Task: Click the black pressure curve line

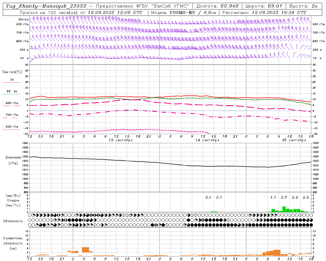Action: point(170,164)
